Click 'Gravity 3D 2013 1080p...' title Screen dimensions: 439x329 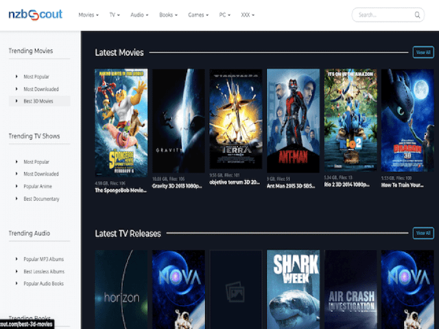[x=177, y=186]
